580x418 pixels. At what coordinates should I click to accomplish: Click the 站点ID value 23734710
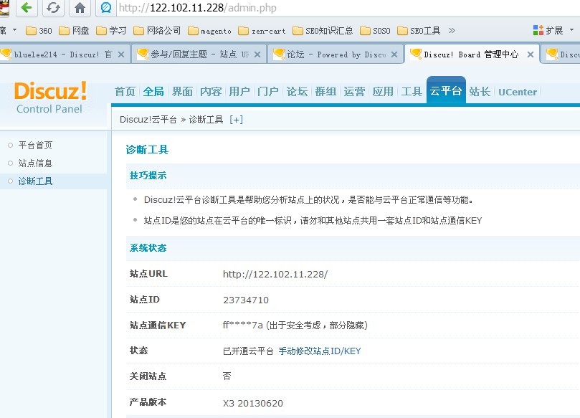point(246,300)
